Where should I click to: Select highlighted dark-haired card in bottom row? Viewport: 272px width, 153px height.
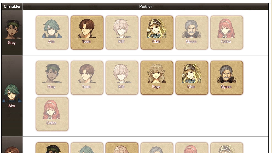pos(52,148)
